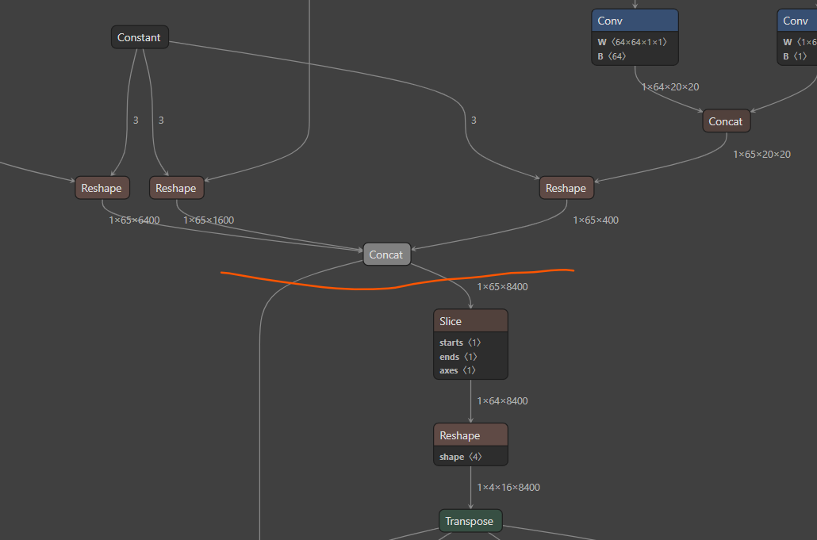Click the Conv node with W 64×64×1×1

coord(634,21)
